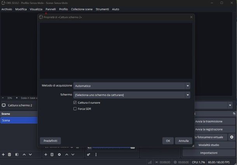Open the Strumenti menu
The height and width of the screenshot is (165, 237).
pos(102,9)
